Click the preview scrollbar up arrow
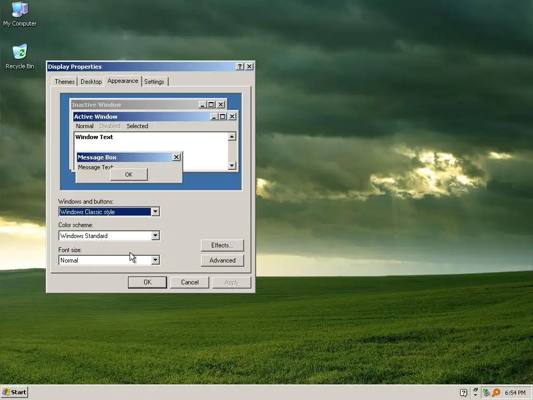Viewport: 533px width, 400px height. pos(232,136)
